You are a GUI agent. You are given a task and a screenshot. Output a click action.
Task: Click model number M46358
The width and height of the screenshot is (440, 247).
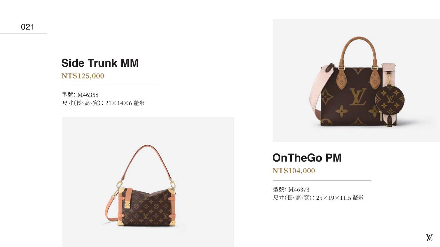coord(88,95)
